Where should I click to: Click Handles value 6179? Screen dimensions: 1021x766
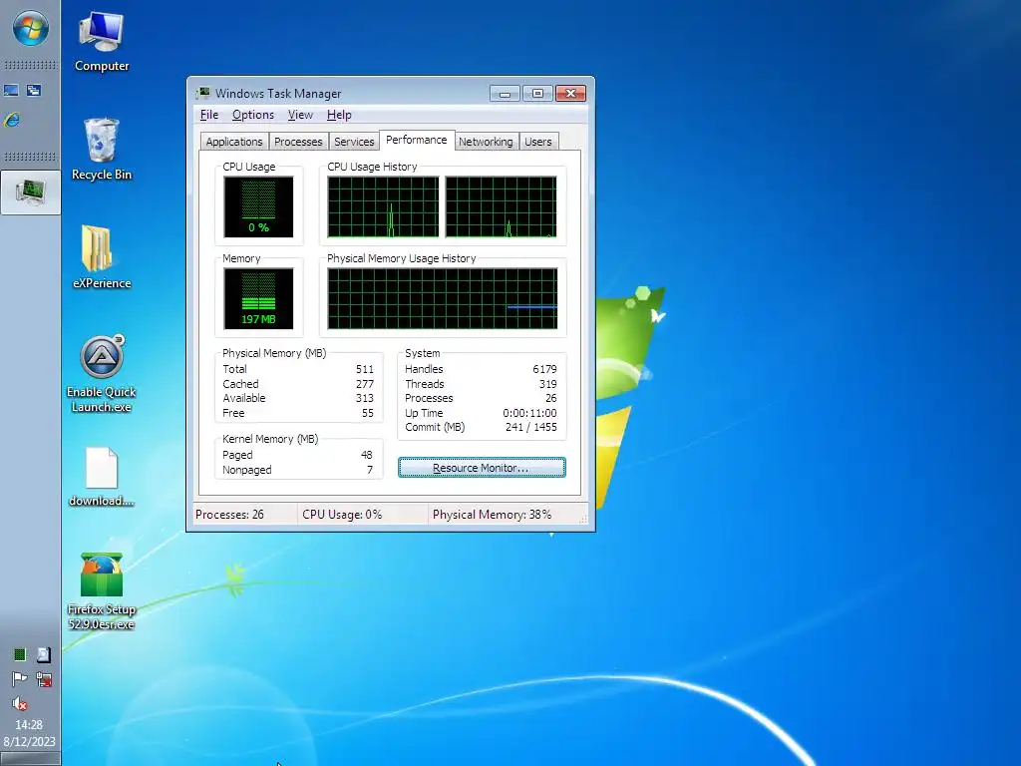[x=545, y=369]
